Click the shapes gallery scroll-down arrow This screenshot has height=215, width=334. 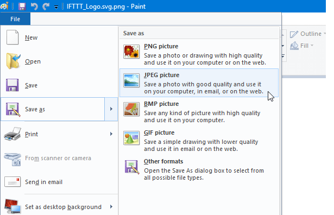(283, 46)
